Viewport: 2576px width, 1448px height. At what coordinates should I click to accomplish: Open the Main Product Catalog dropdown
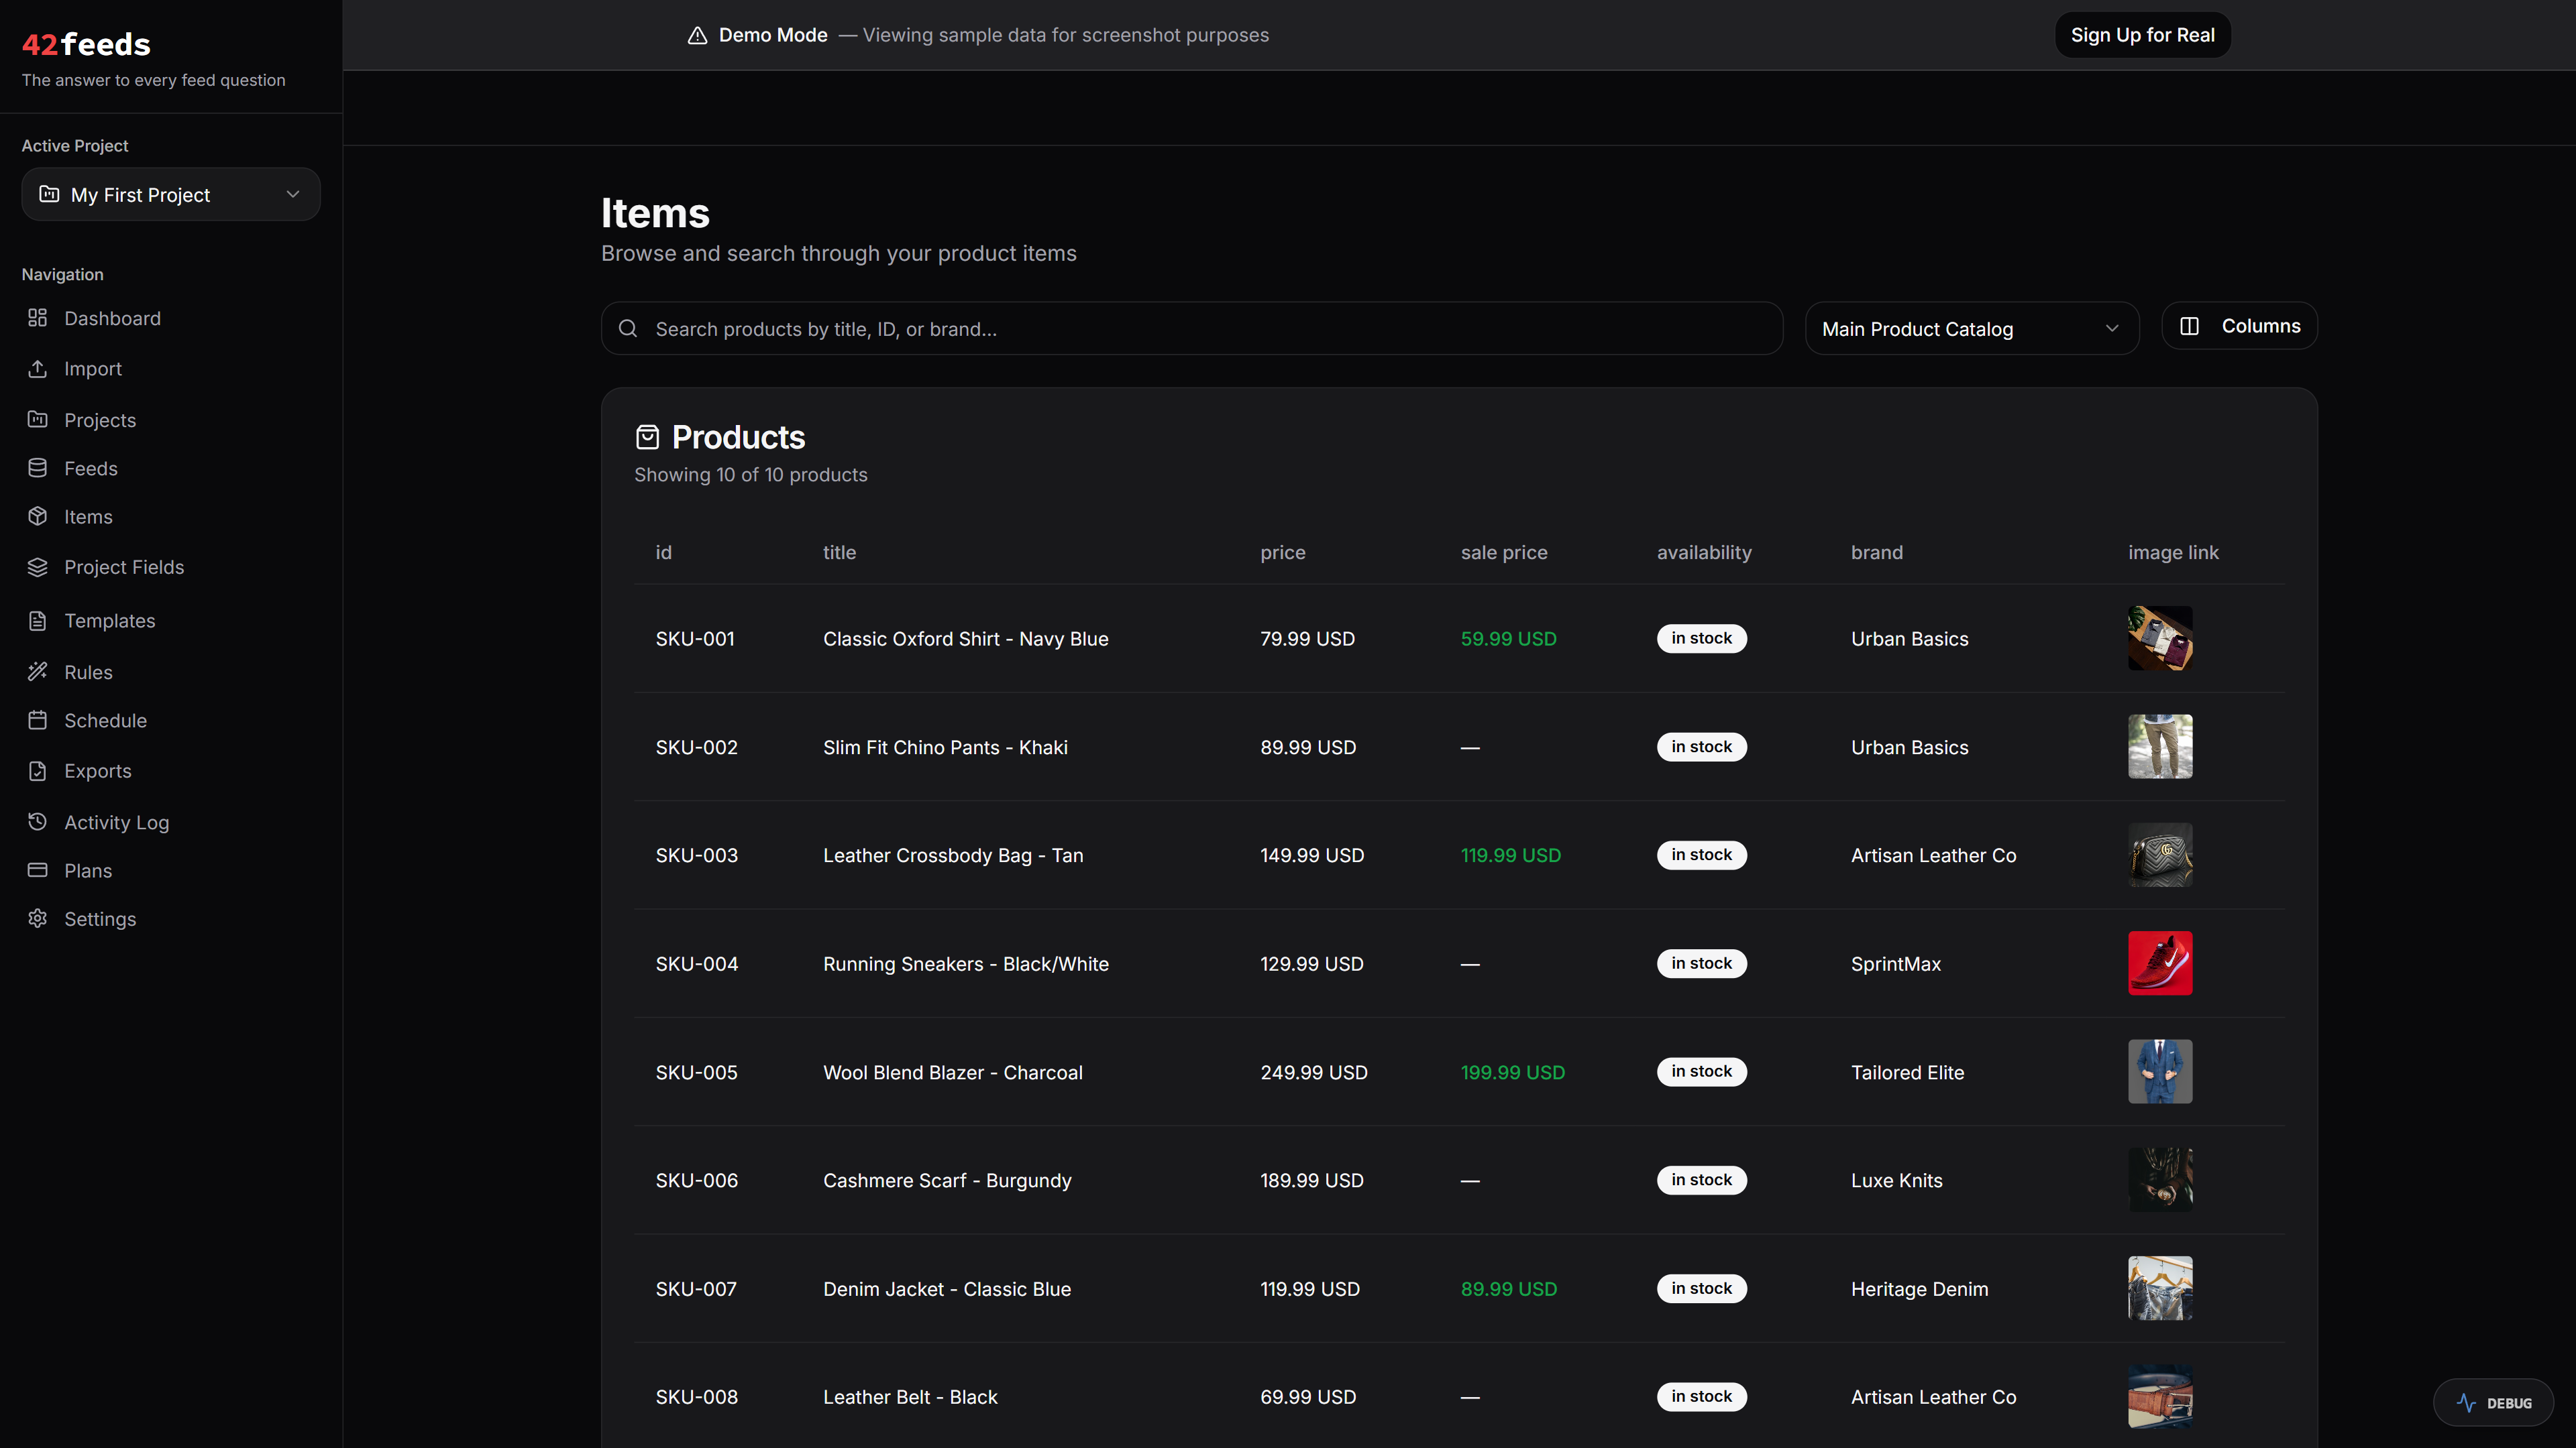(x=1971, y=328)
